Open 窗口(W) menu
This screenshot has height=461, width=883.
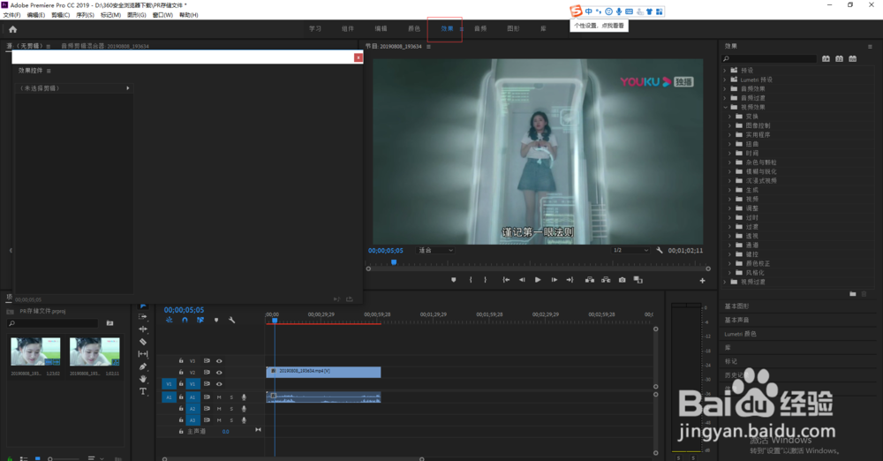(162, 15)
